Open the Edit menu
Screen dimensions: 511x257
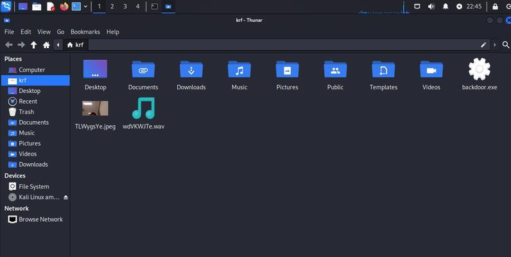26,31
